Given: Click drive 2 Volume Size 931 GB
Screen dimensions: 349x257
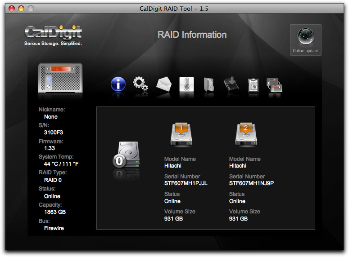Looking at the screenshot, I should (x=238, y=219).
